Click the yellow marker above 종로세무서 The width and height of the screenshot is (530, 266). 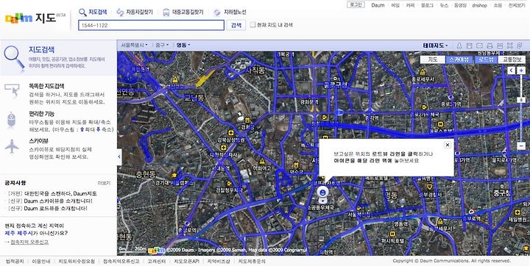coord(423,72)
